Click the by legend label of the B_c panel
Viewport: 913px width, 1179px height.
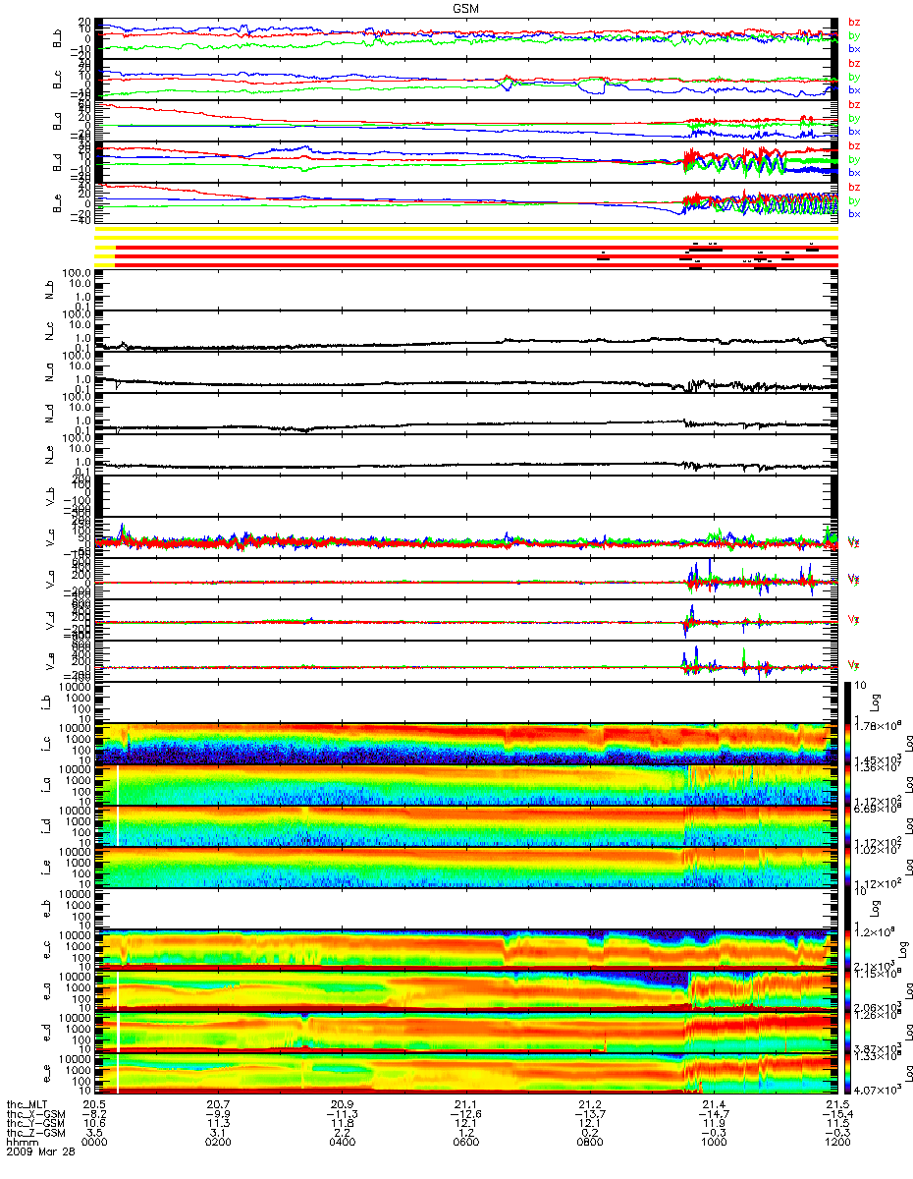click(x=854, y=77)
